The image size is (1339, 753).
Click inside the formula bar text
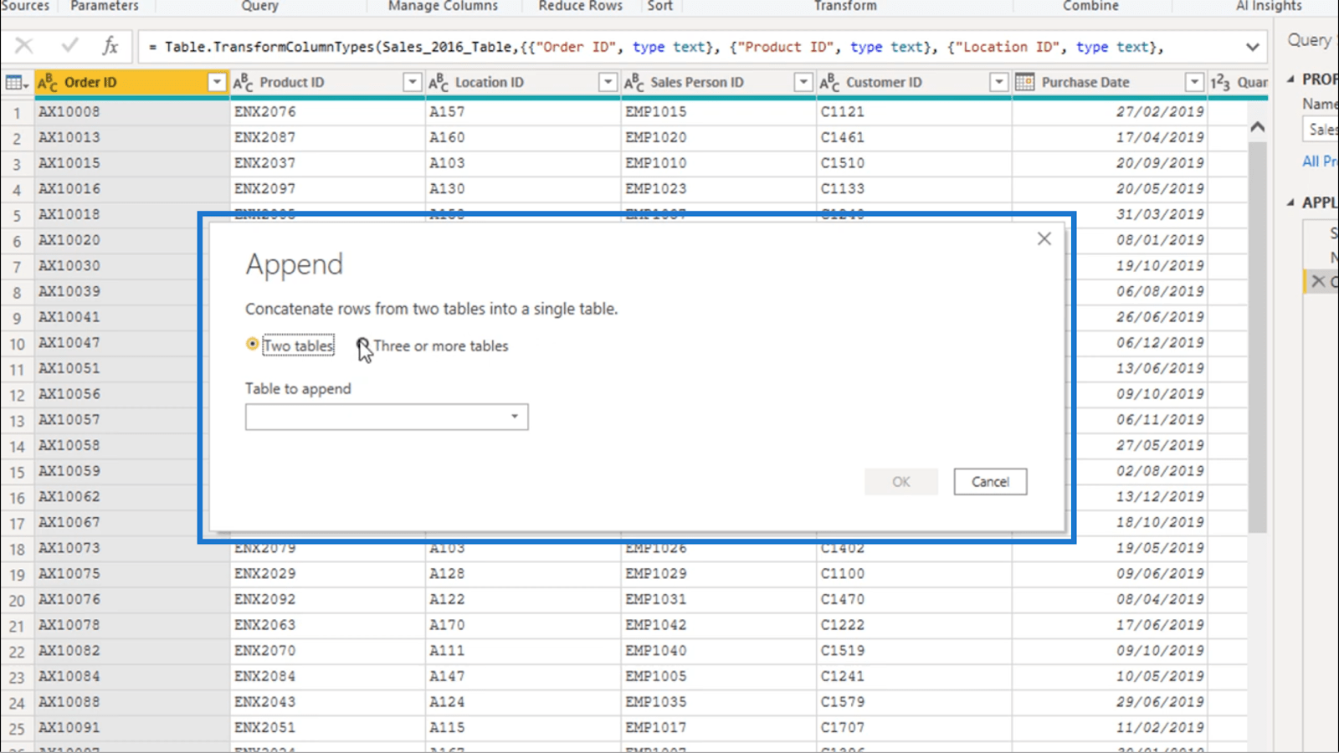pos(655,47)
